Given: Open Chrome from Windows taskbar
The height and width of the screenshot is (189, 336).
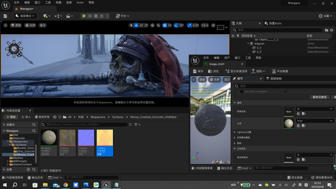Looking at the screenshot, I should pos(66,185).
